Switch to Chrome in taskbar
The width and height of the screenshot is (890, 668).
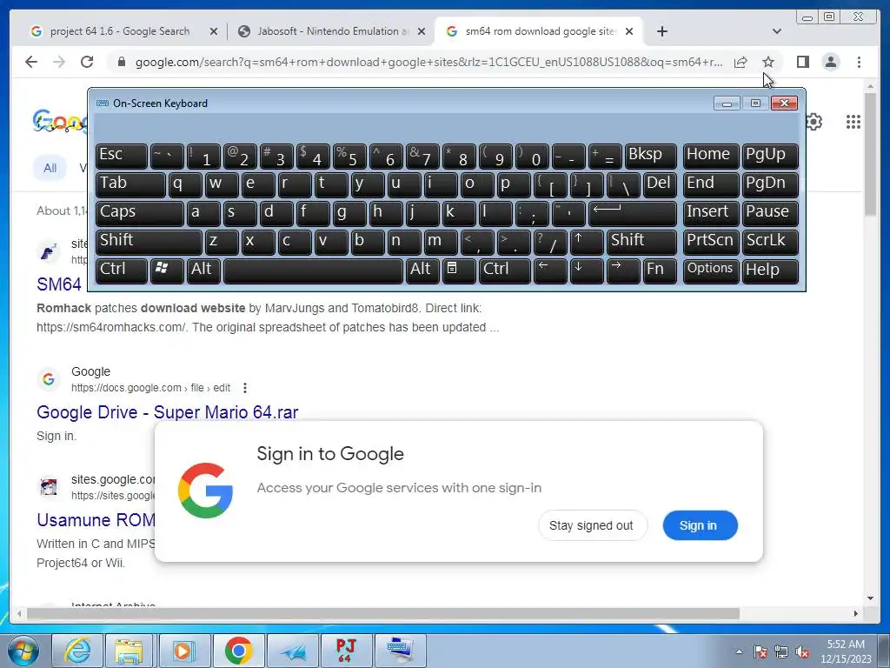click(x=238, y=651)
